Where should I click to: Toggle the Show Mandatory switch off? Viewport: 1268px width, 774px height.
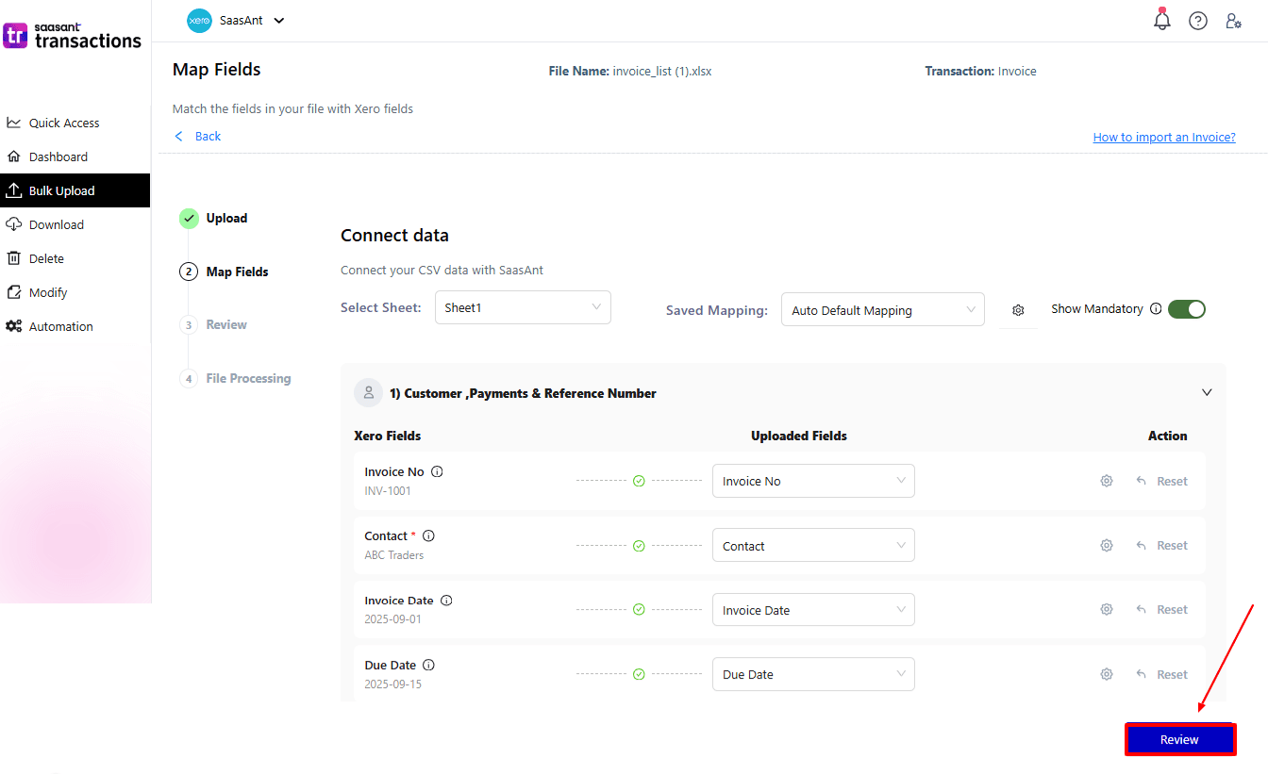(x=1187, y=308)
